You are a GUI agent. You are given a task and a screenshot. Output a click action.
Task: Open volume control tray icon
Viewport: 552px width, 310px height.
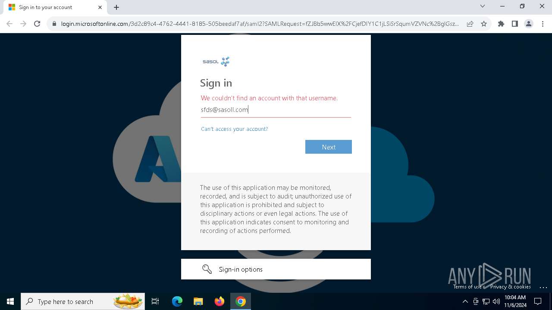point(496,301)
